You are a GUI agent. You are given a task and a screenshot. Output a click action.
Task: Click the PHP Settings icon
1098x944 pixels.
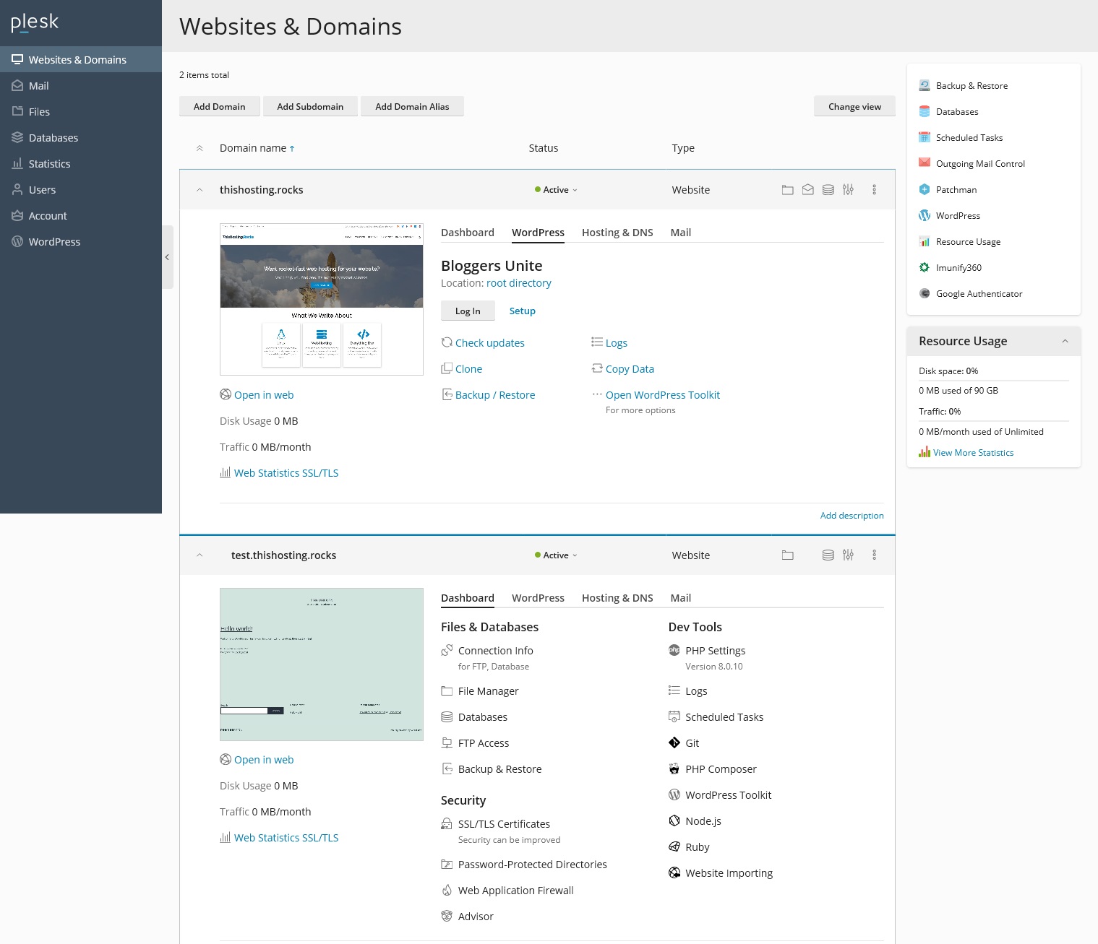[x=674, y=650]
